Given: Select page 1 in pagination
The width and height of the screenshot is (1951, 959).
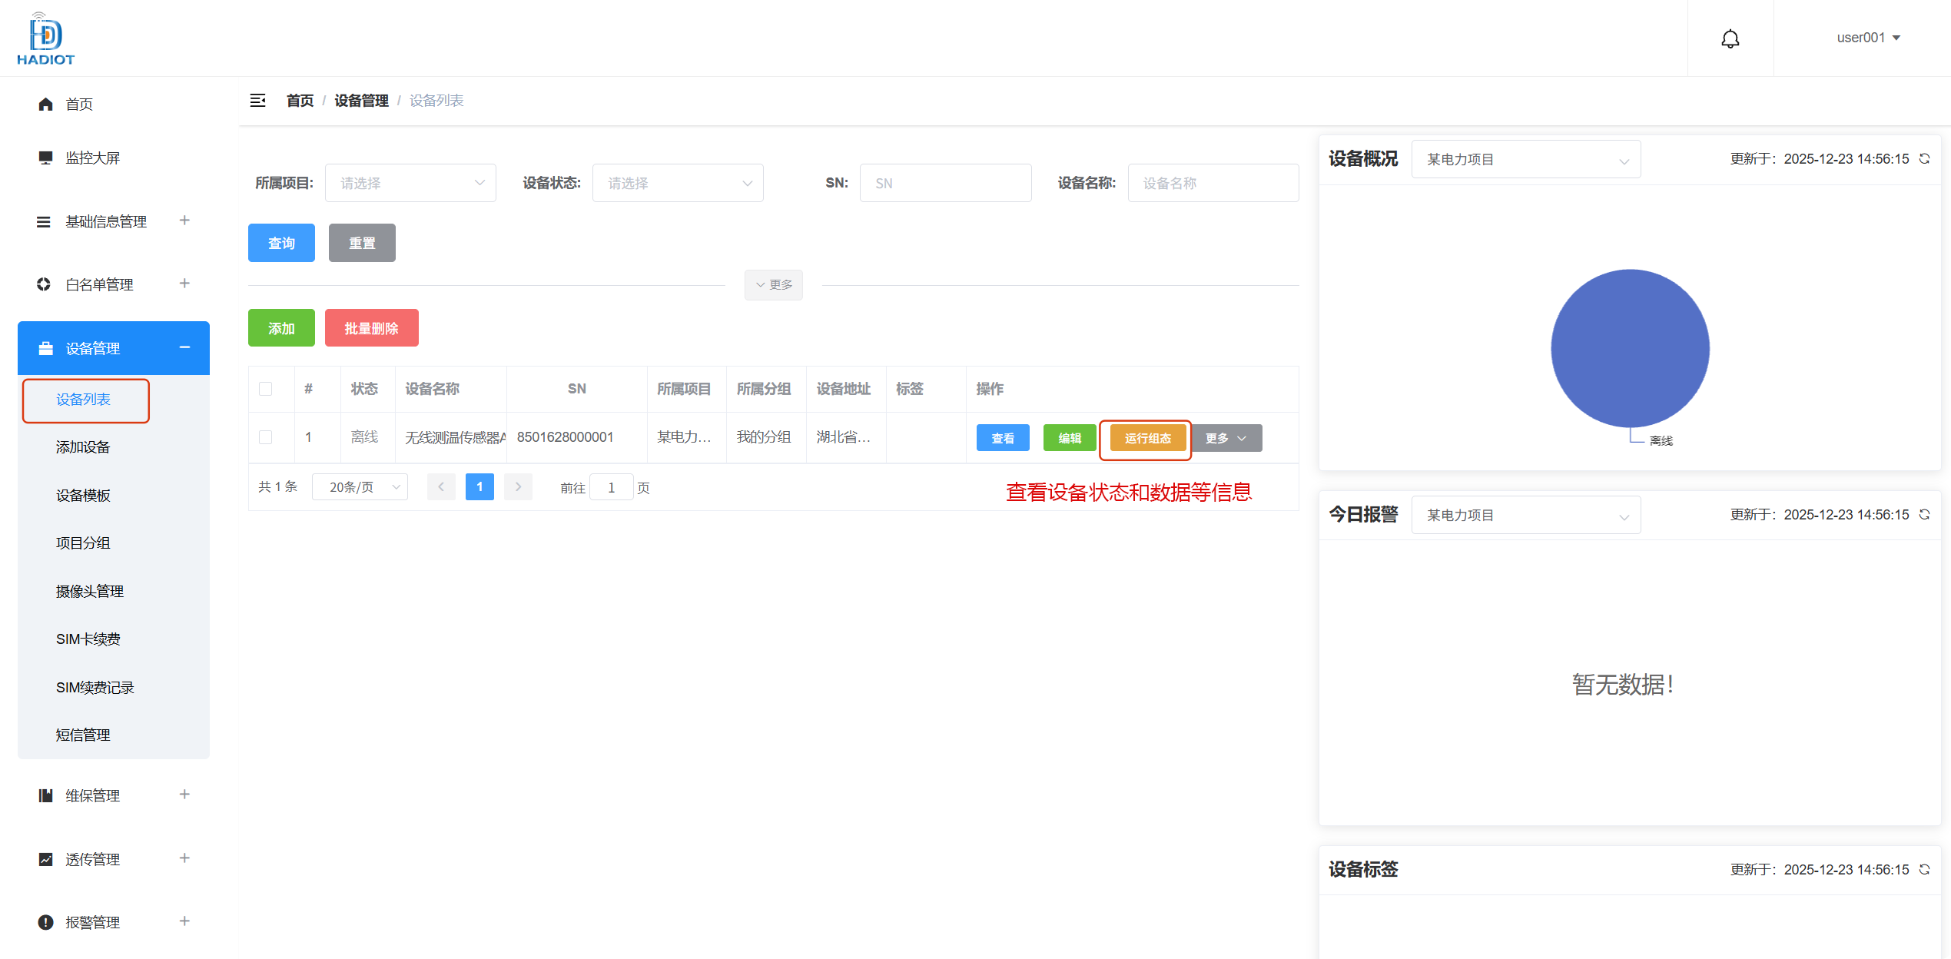Looking at the screenshot, I should click(479, 487).
